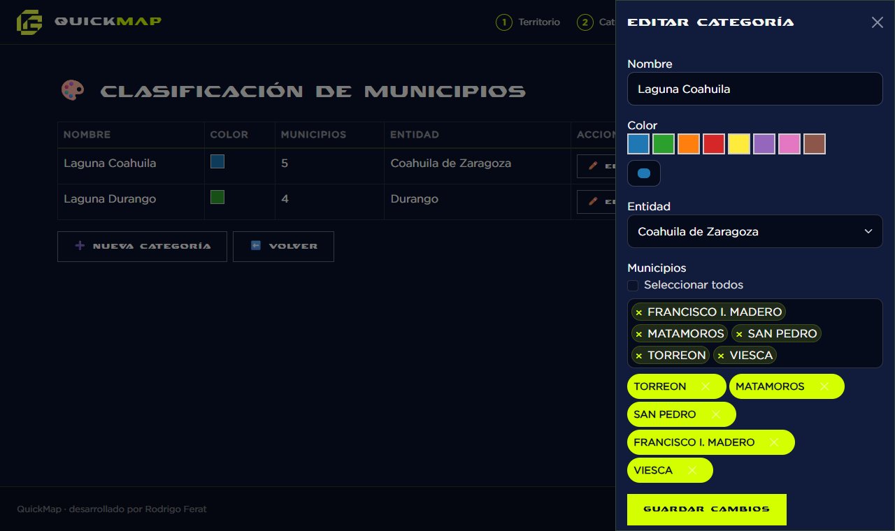Click the Volver button
The width and height of the screenshot is (895, 531).
click(283, 247)
